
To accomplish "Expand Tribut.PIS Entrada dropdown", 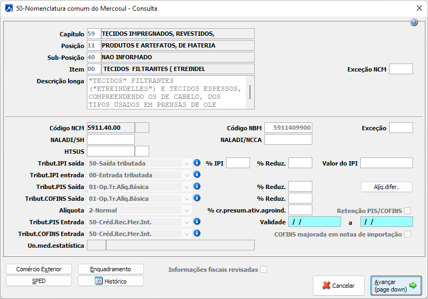I will (x=187, y=223).
